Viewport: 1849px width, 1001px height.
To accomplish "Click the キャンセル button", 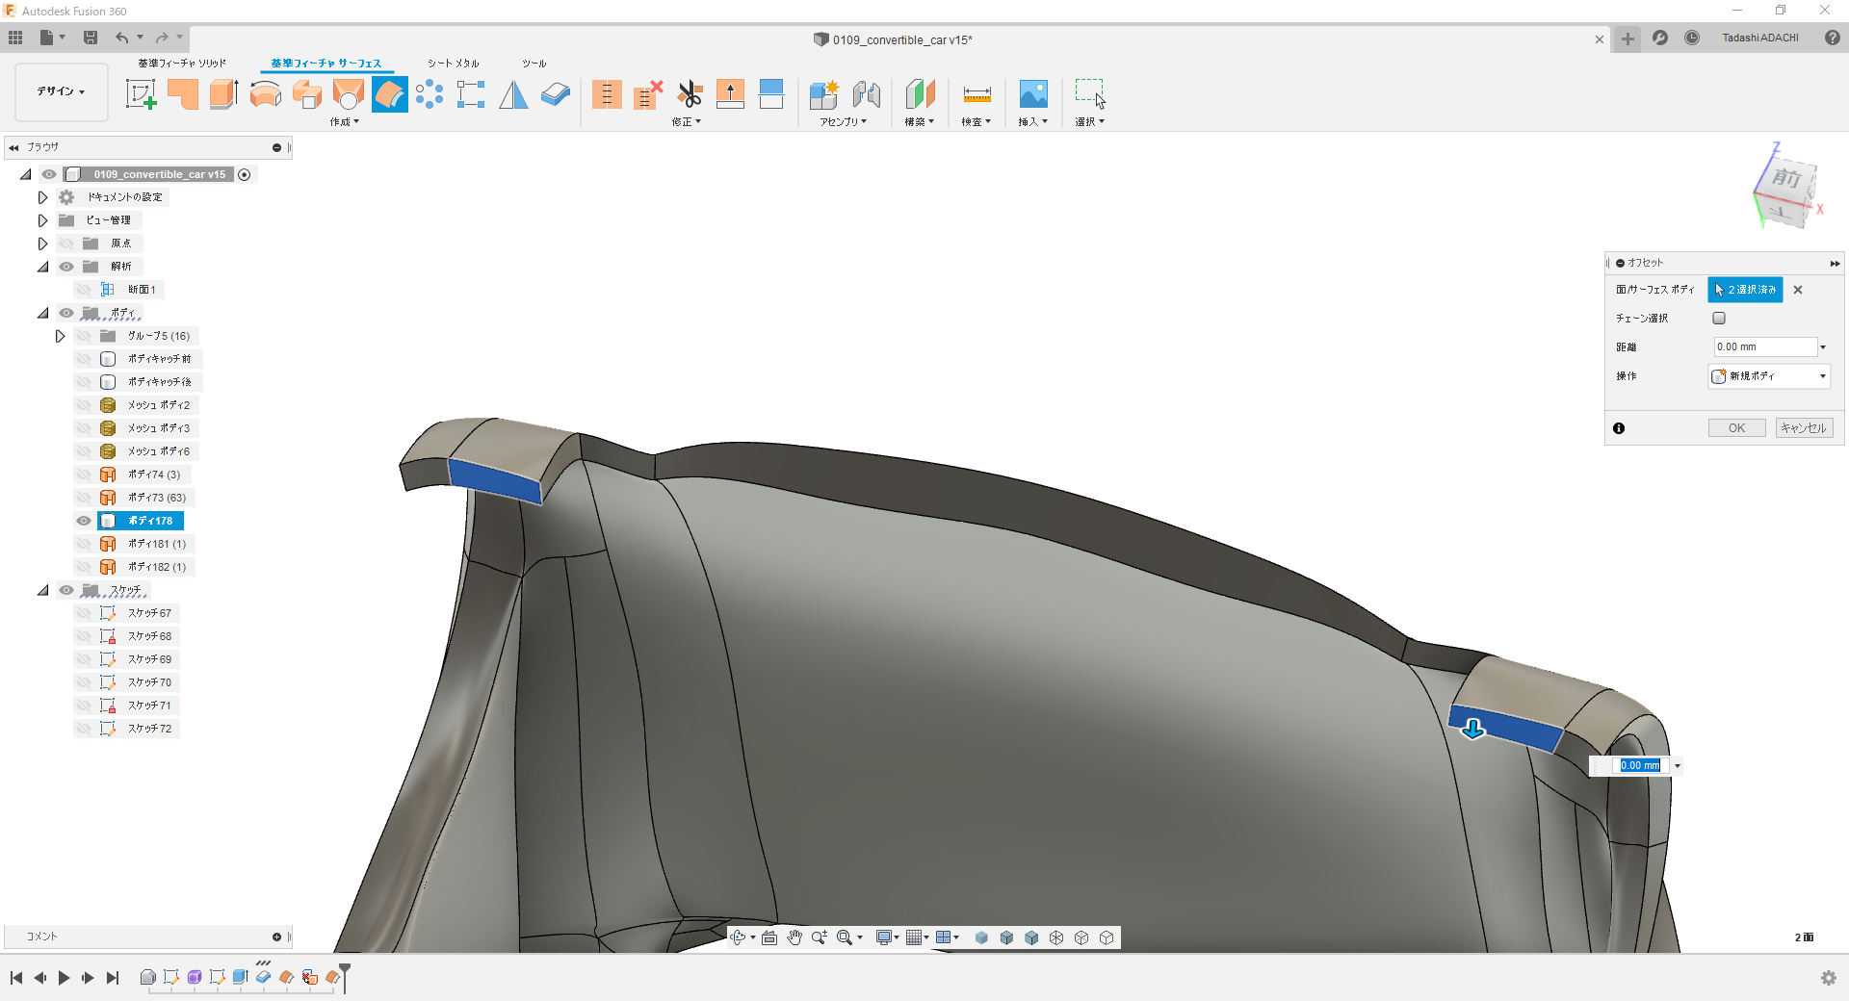I will [1804, 428].
